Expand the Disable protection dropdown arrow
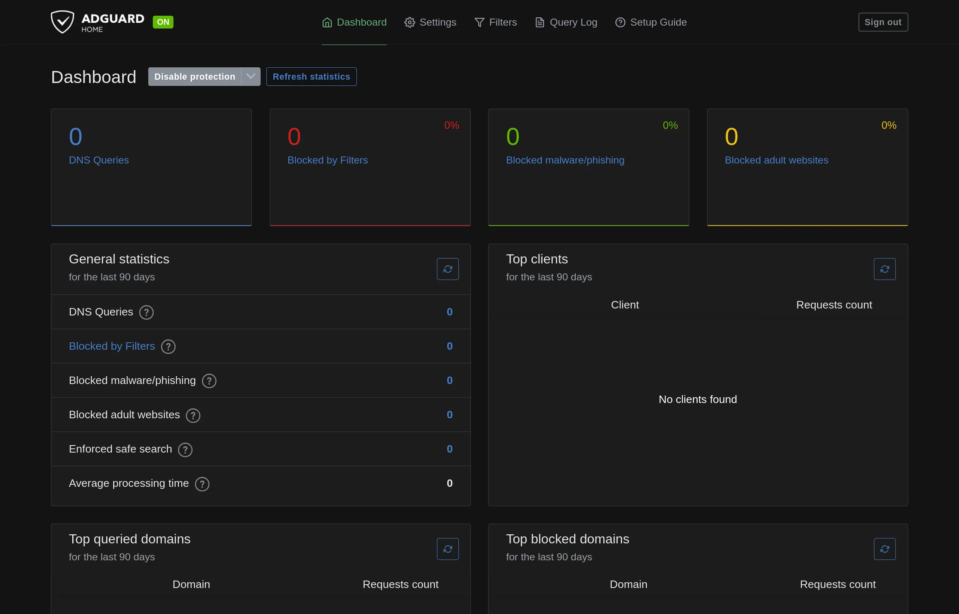The height and width of the screenshot is (614, 959). (251, 77)
